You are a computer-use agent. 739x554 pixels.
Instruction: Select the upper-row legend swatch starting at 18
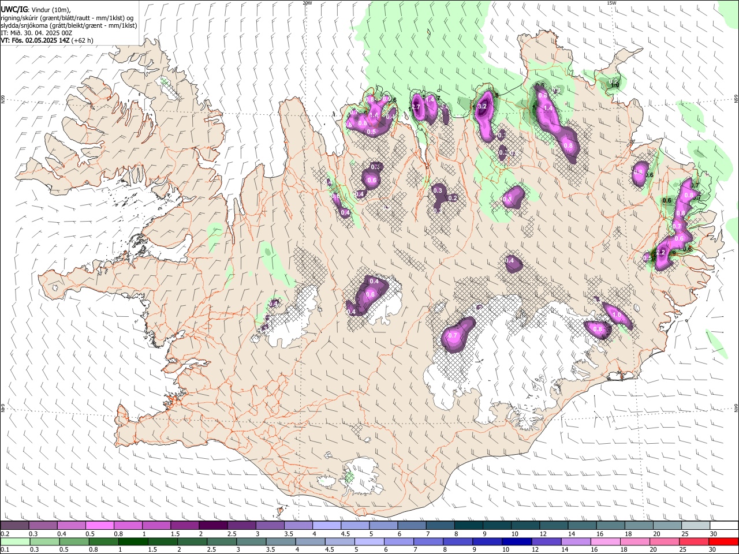639,525
